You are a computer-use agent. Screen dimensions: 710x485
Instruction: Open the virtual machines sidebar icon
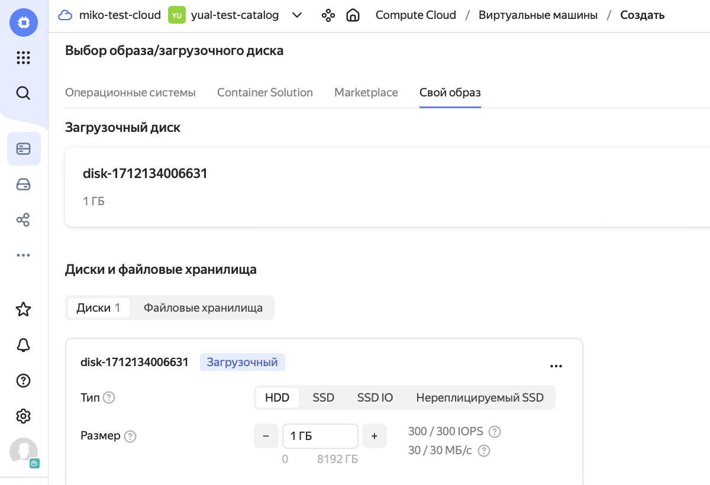tap(24, 148)
